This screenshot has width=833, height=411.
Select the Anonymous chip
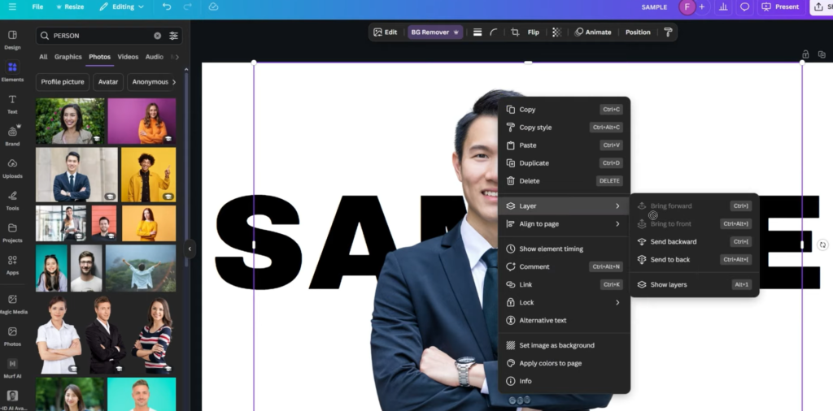pyautogui.click(x=150, y=82)
